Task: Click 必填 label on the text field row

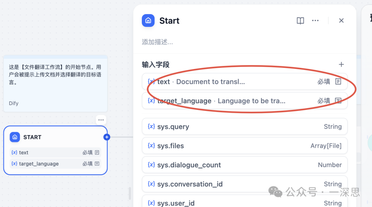Action: (x=324, y=82)
